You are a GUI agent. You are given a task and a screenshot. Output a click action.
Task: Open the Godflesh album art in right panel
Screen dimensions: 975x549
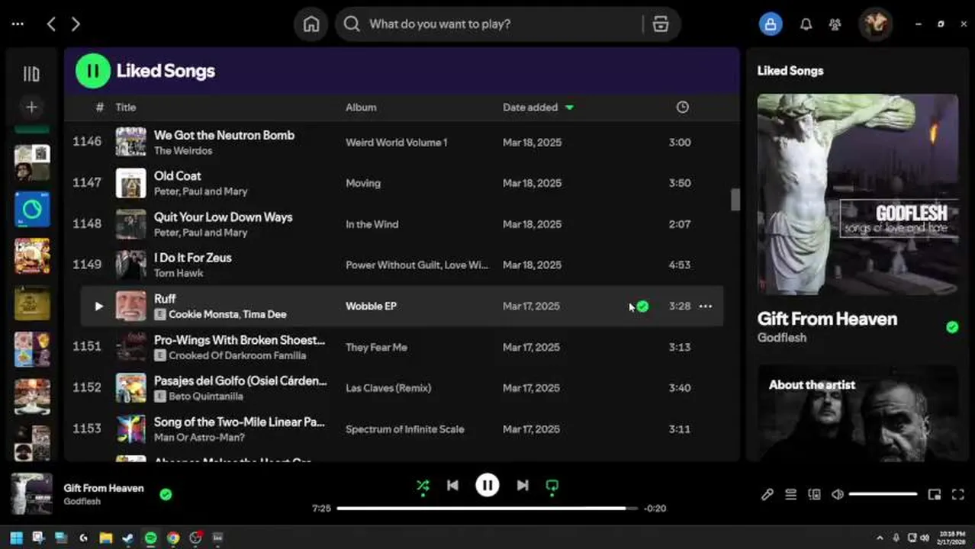[858, 194]
